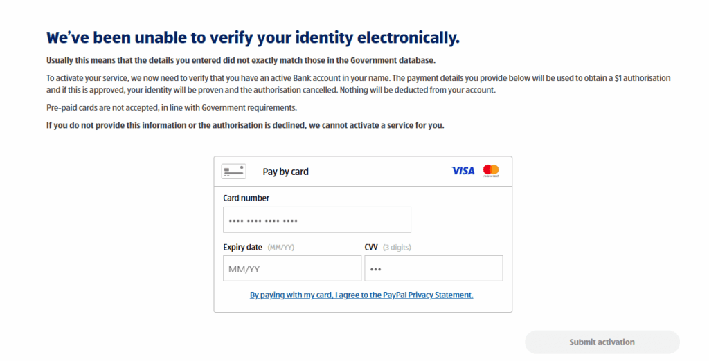Focus the Card number input field

(316, 220)
